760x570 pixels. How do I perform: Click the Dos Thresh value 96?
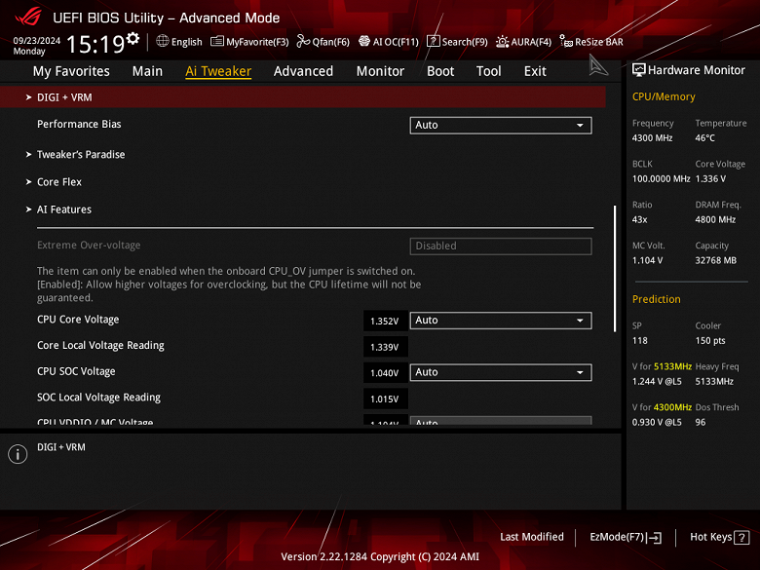701,422
